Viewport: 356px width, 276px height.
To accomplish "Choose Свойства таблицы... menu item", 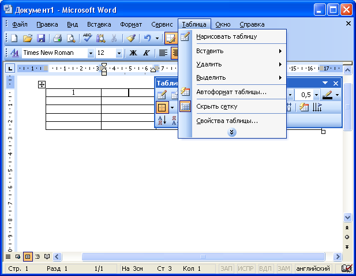I will coord(233,121).
